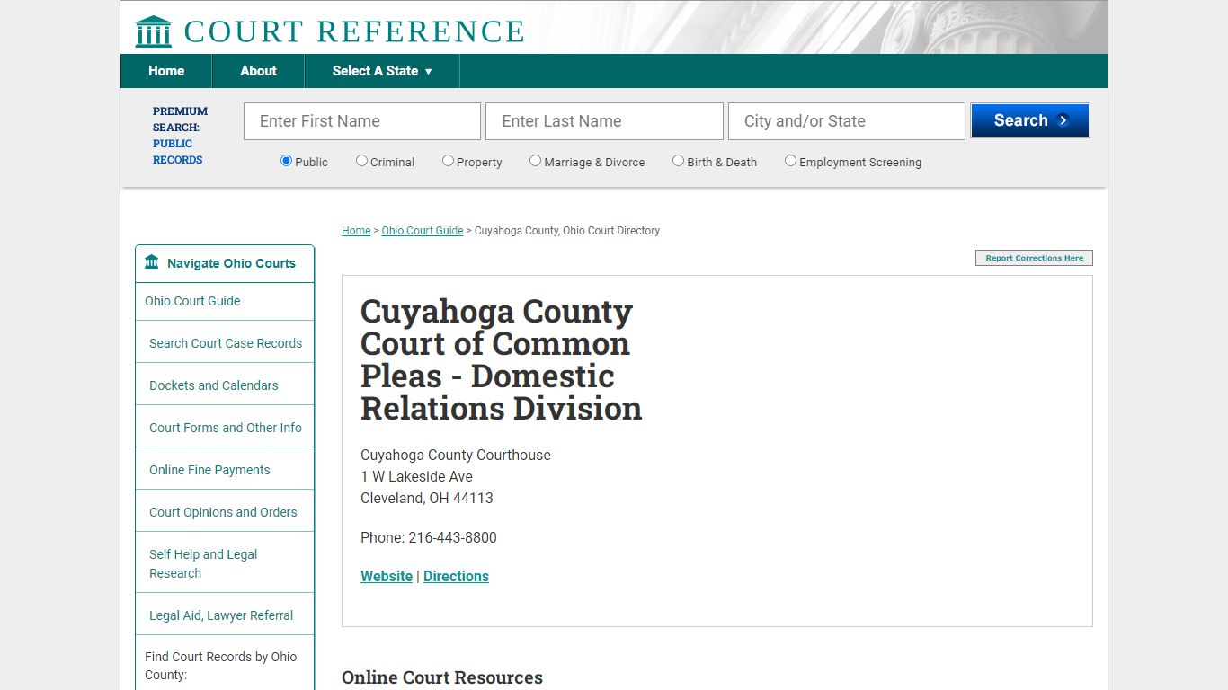Screen dimensions: 1228x690
Task: Open the court Website link
Action: 387,576
